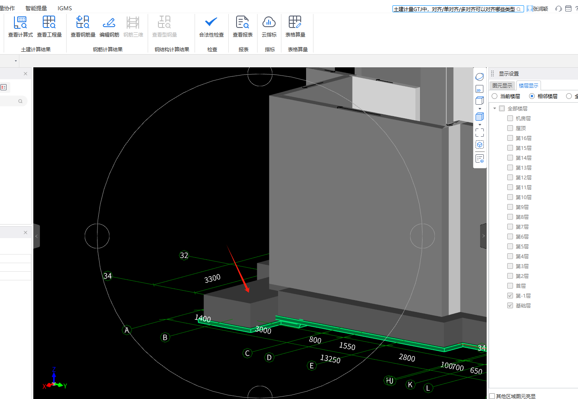The height and width of the screenshot is (399, 578).
Task: Click axis bubble K in viewport
Action: 410,385
